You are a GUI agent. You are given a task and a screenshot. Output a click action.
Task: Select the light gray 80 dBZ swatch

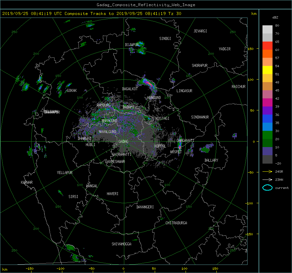coord(267,30)
